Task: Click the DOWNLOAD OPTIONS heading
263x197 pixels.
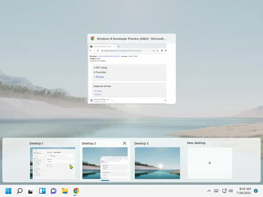Action: [102, 86]
